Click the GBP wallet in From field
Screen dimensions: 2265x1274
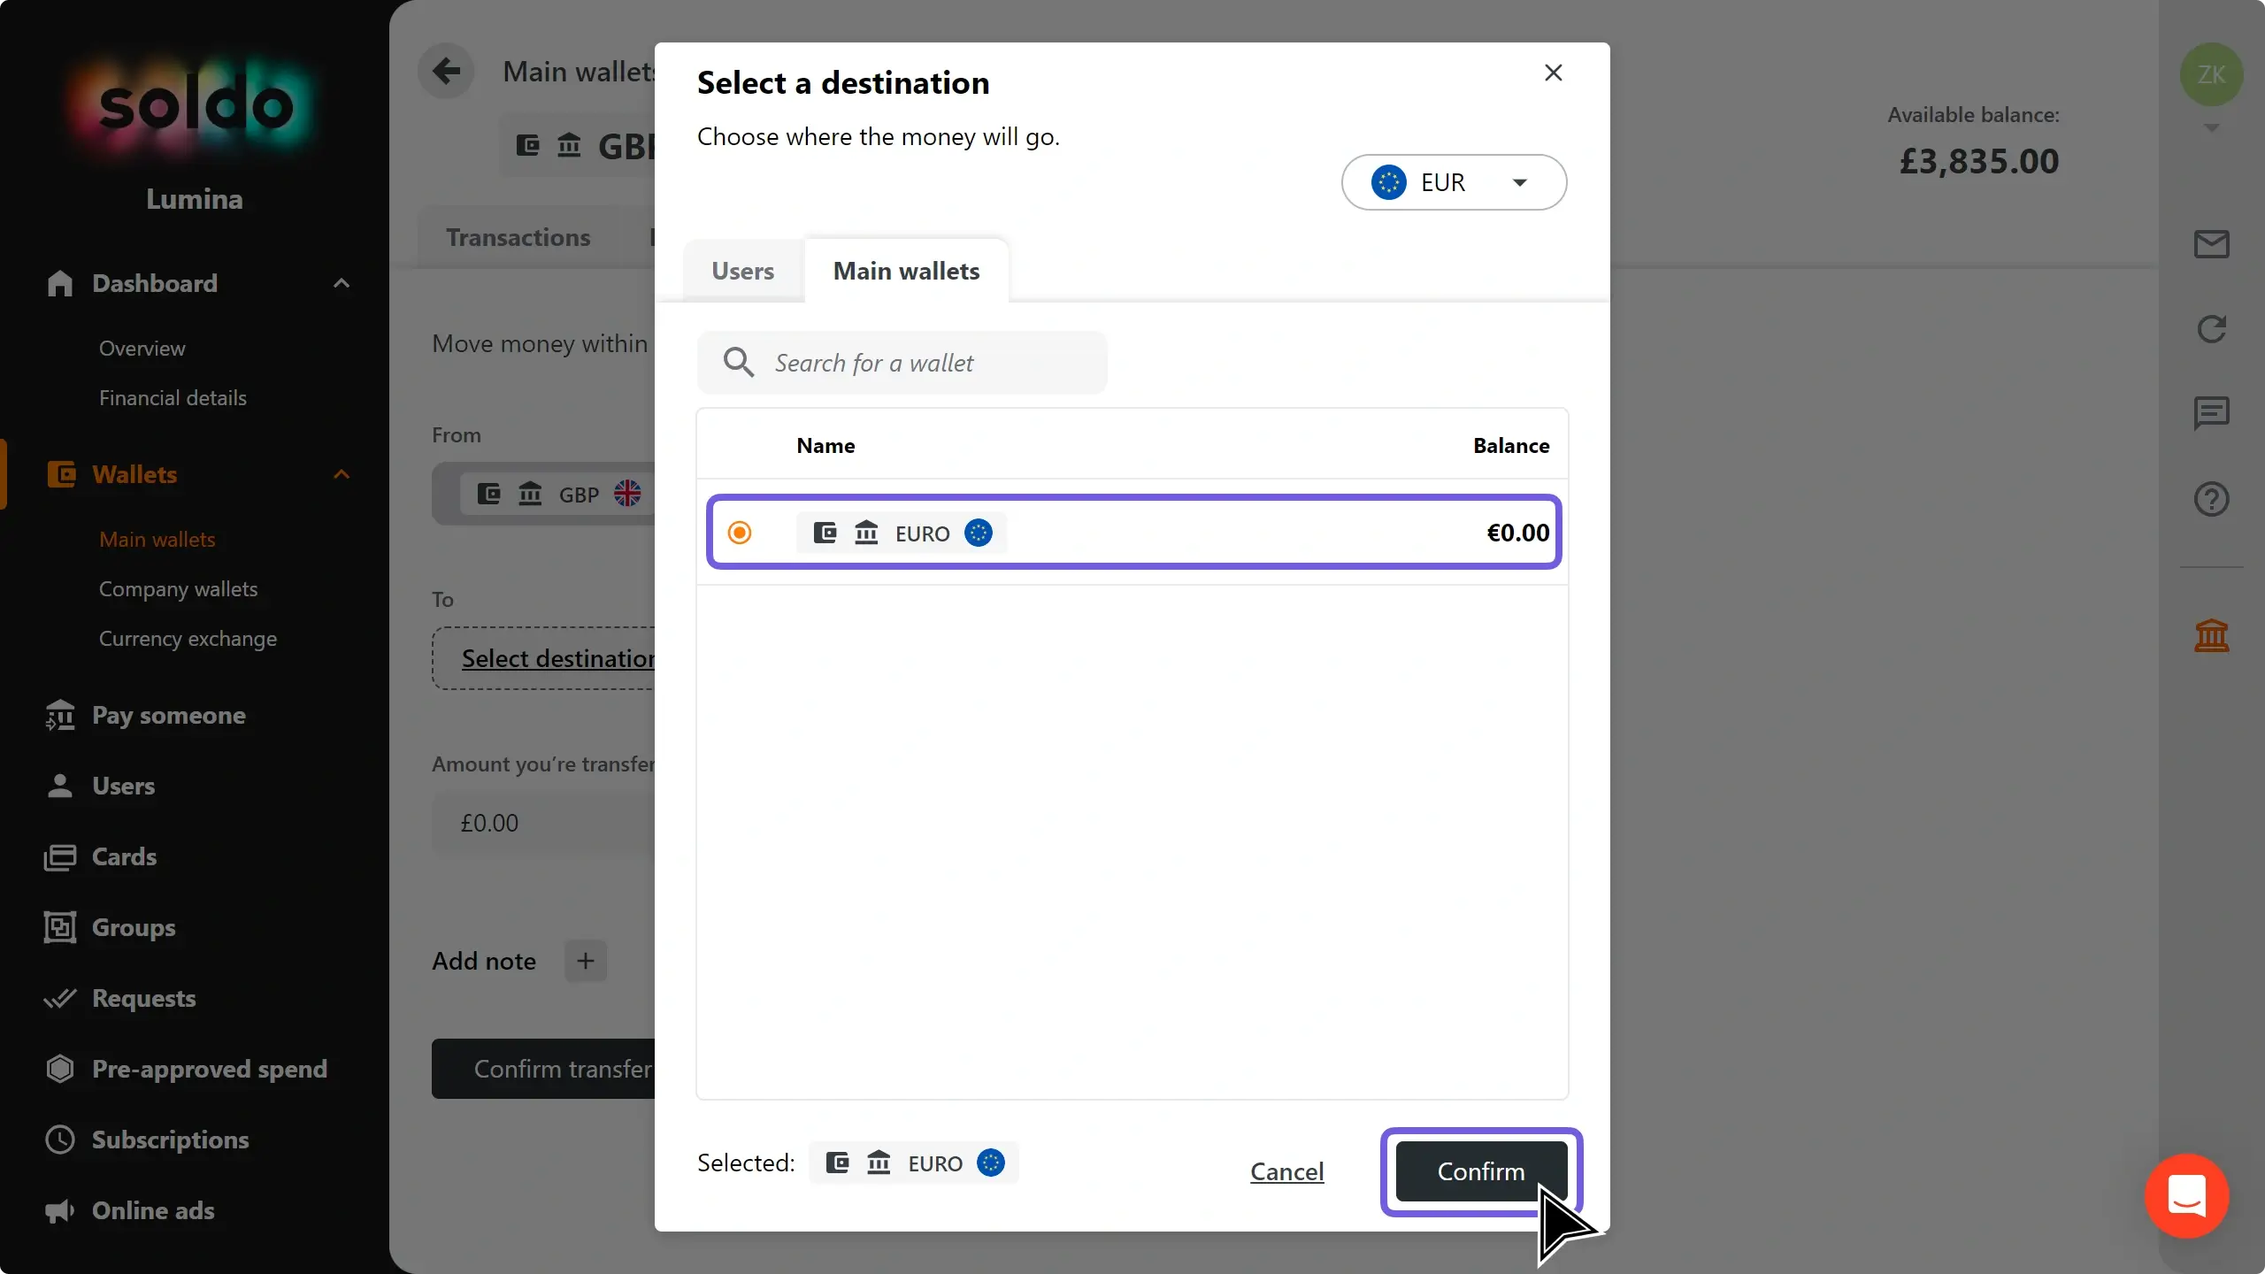point(557,494)
